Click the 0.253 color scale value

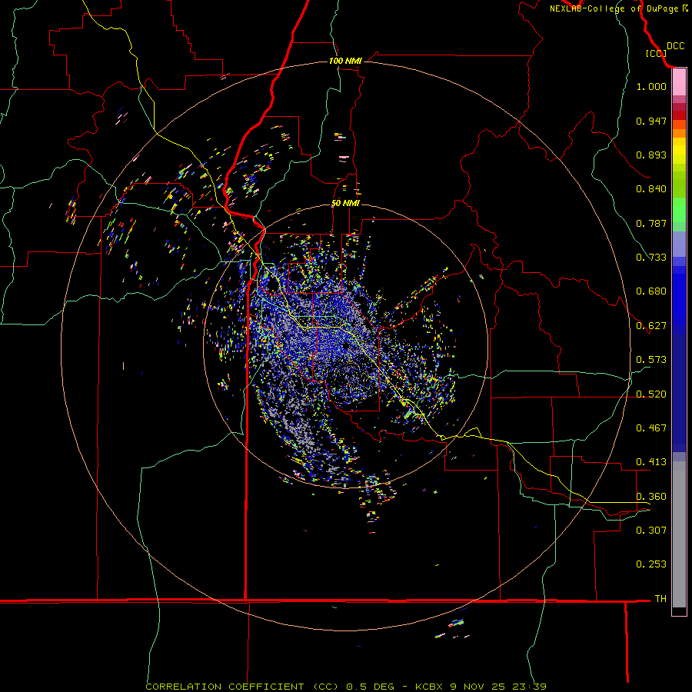coord(651,564)
